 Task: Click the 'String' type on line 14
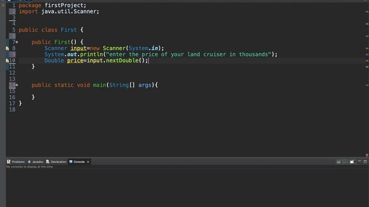119,85
